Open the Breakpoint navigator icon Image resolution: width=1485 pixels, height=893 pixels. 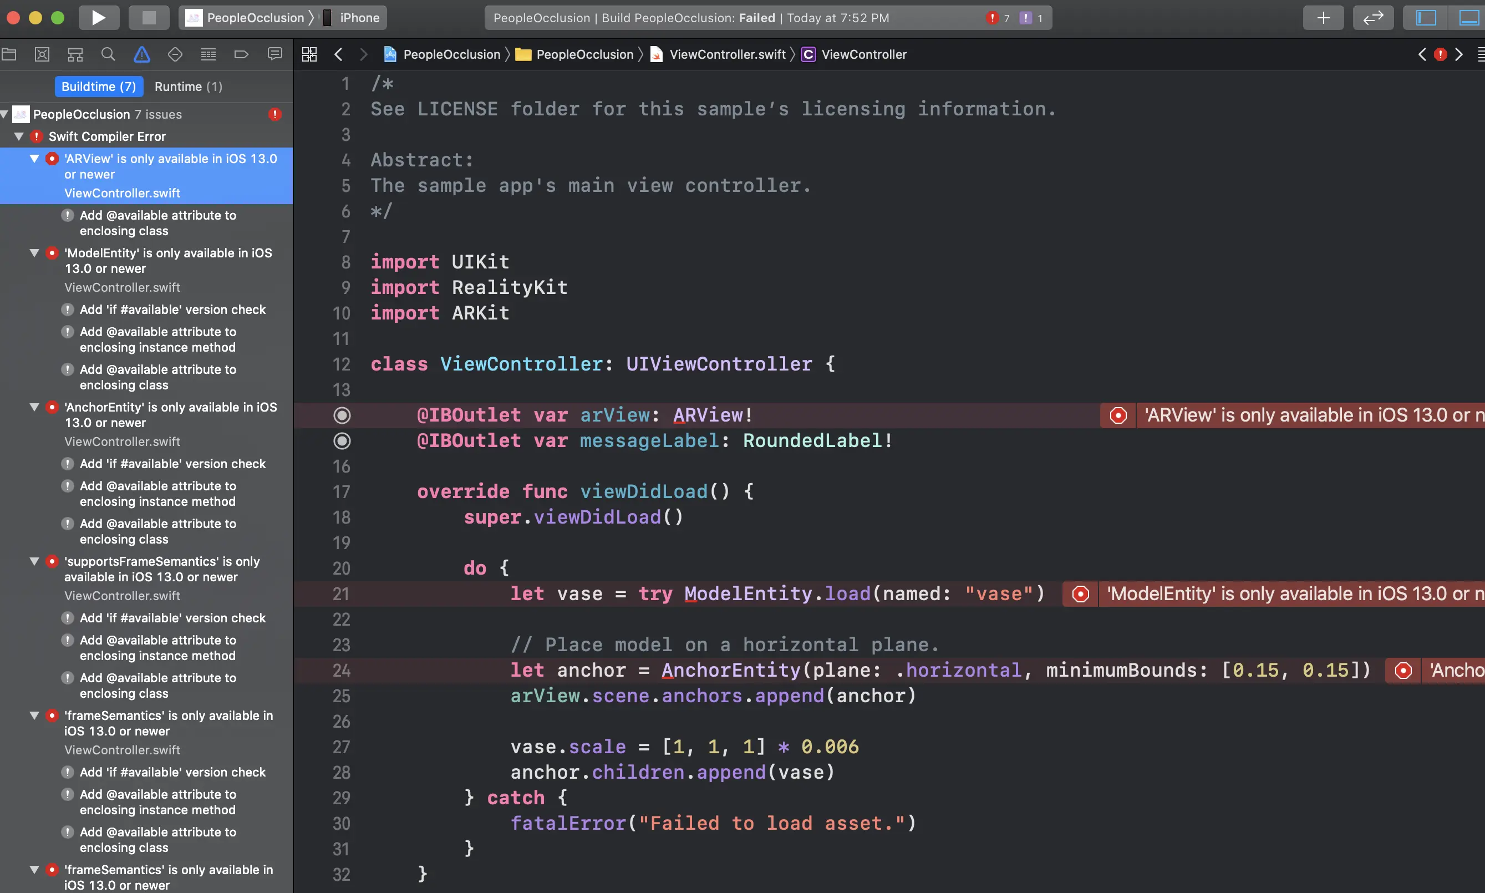241,54
